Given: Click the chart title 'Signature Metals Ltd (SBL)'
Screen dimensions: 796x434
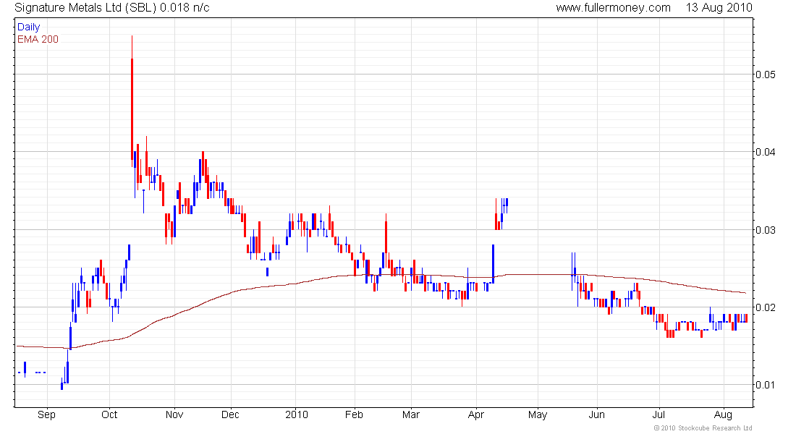Looking at the screenshot, I should tap(85, 8).
